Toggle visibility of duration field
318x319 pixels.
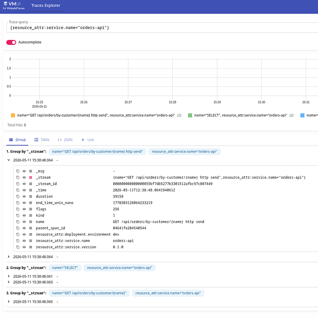coord(24,196)
